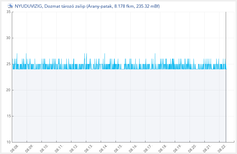Click y-axis label 35

tap(9, 12)
